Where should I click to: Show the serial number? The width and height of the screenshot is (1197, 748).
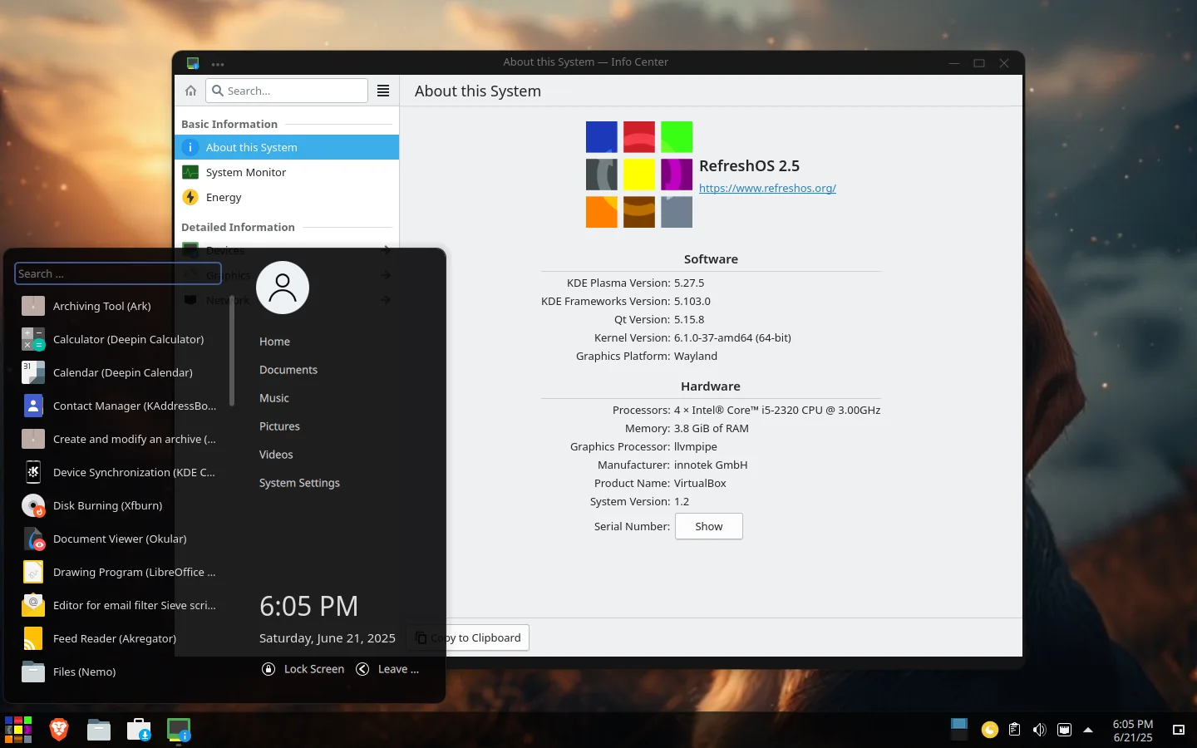coord(708,526)
